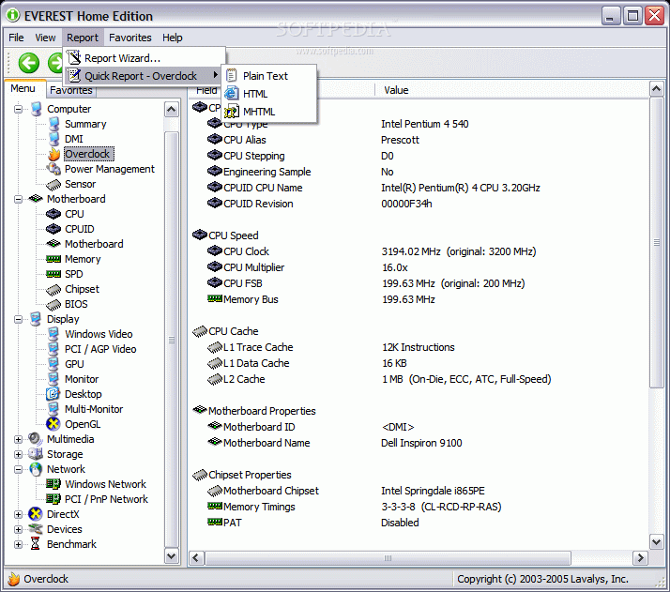
Task: Collapse the Network tree node
Action: coord(18,469)
